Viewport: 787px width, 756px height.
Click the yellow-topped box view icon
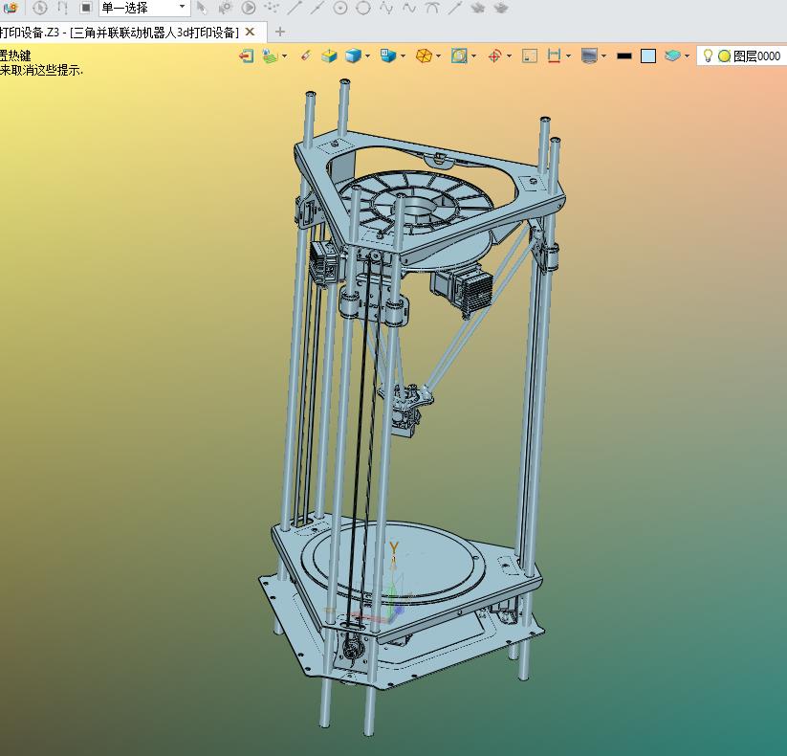click(x=329, y=56)
